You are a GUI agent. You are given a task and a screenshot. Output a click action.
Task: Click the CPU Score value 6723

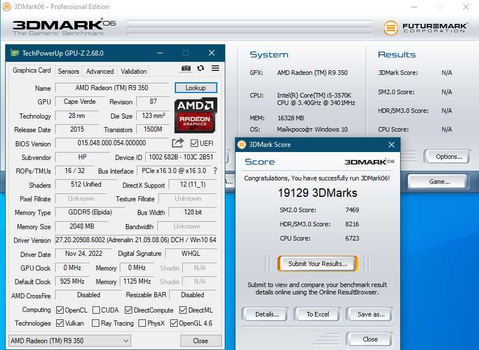(x=352, y=238)
